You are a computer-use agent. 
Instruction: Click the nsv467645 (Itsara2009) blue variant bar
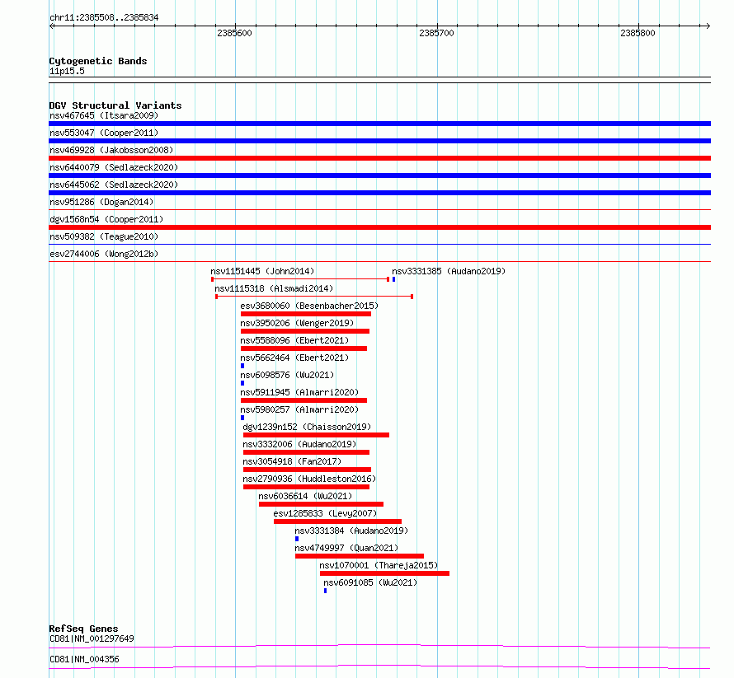[x=379, y=124]
